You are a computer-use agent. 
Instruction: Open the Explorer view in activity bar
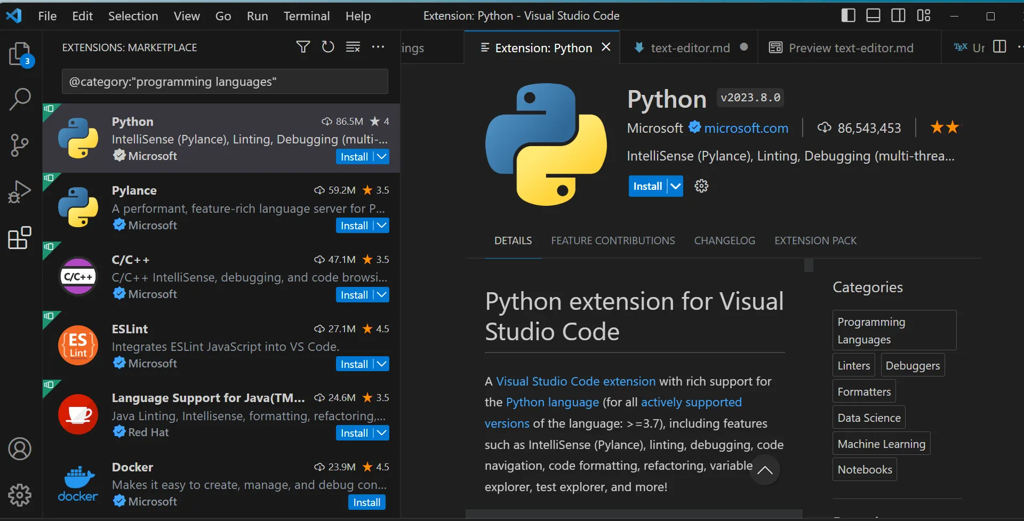point(20,53)
